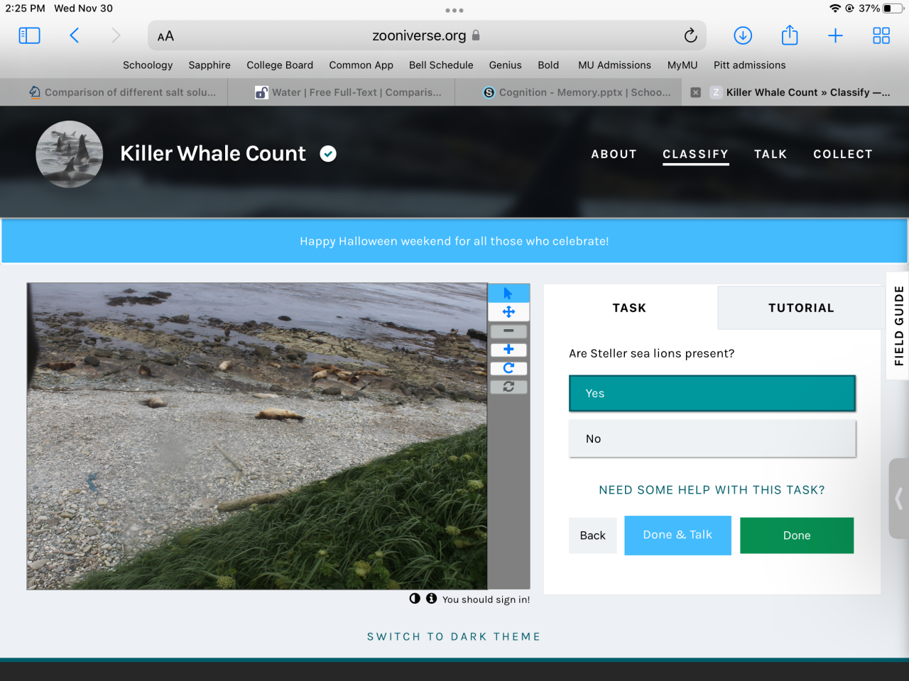Open the Bell Schedule bookmark

tap(441, 65)
